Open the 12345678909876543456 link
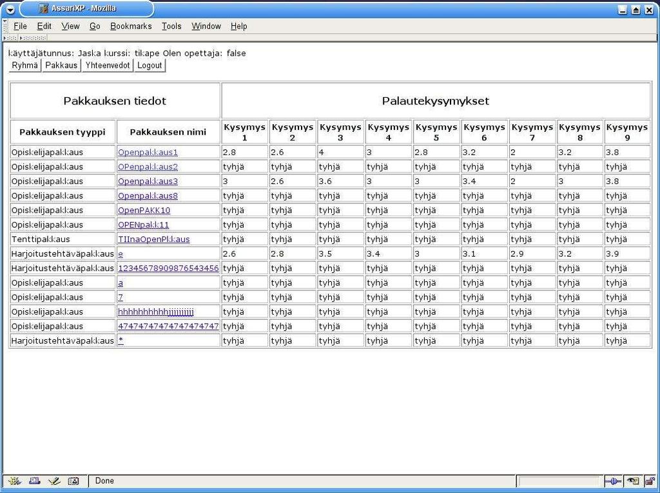 (168, 268)
